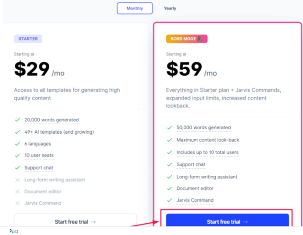
Task: Open the 20,000 words generated tooltip link
Action: [x=52, y=120]
